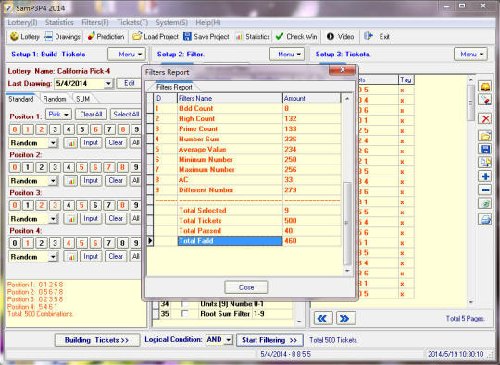
Task: Click the red X delete icon
Action: 485,119
